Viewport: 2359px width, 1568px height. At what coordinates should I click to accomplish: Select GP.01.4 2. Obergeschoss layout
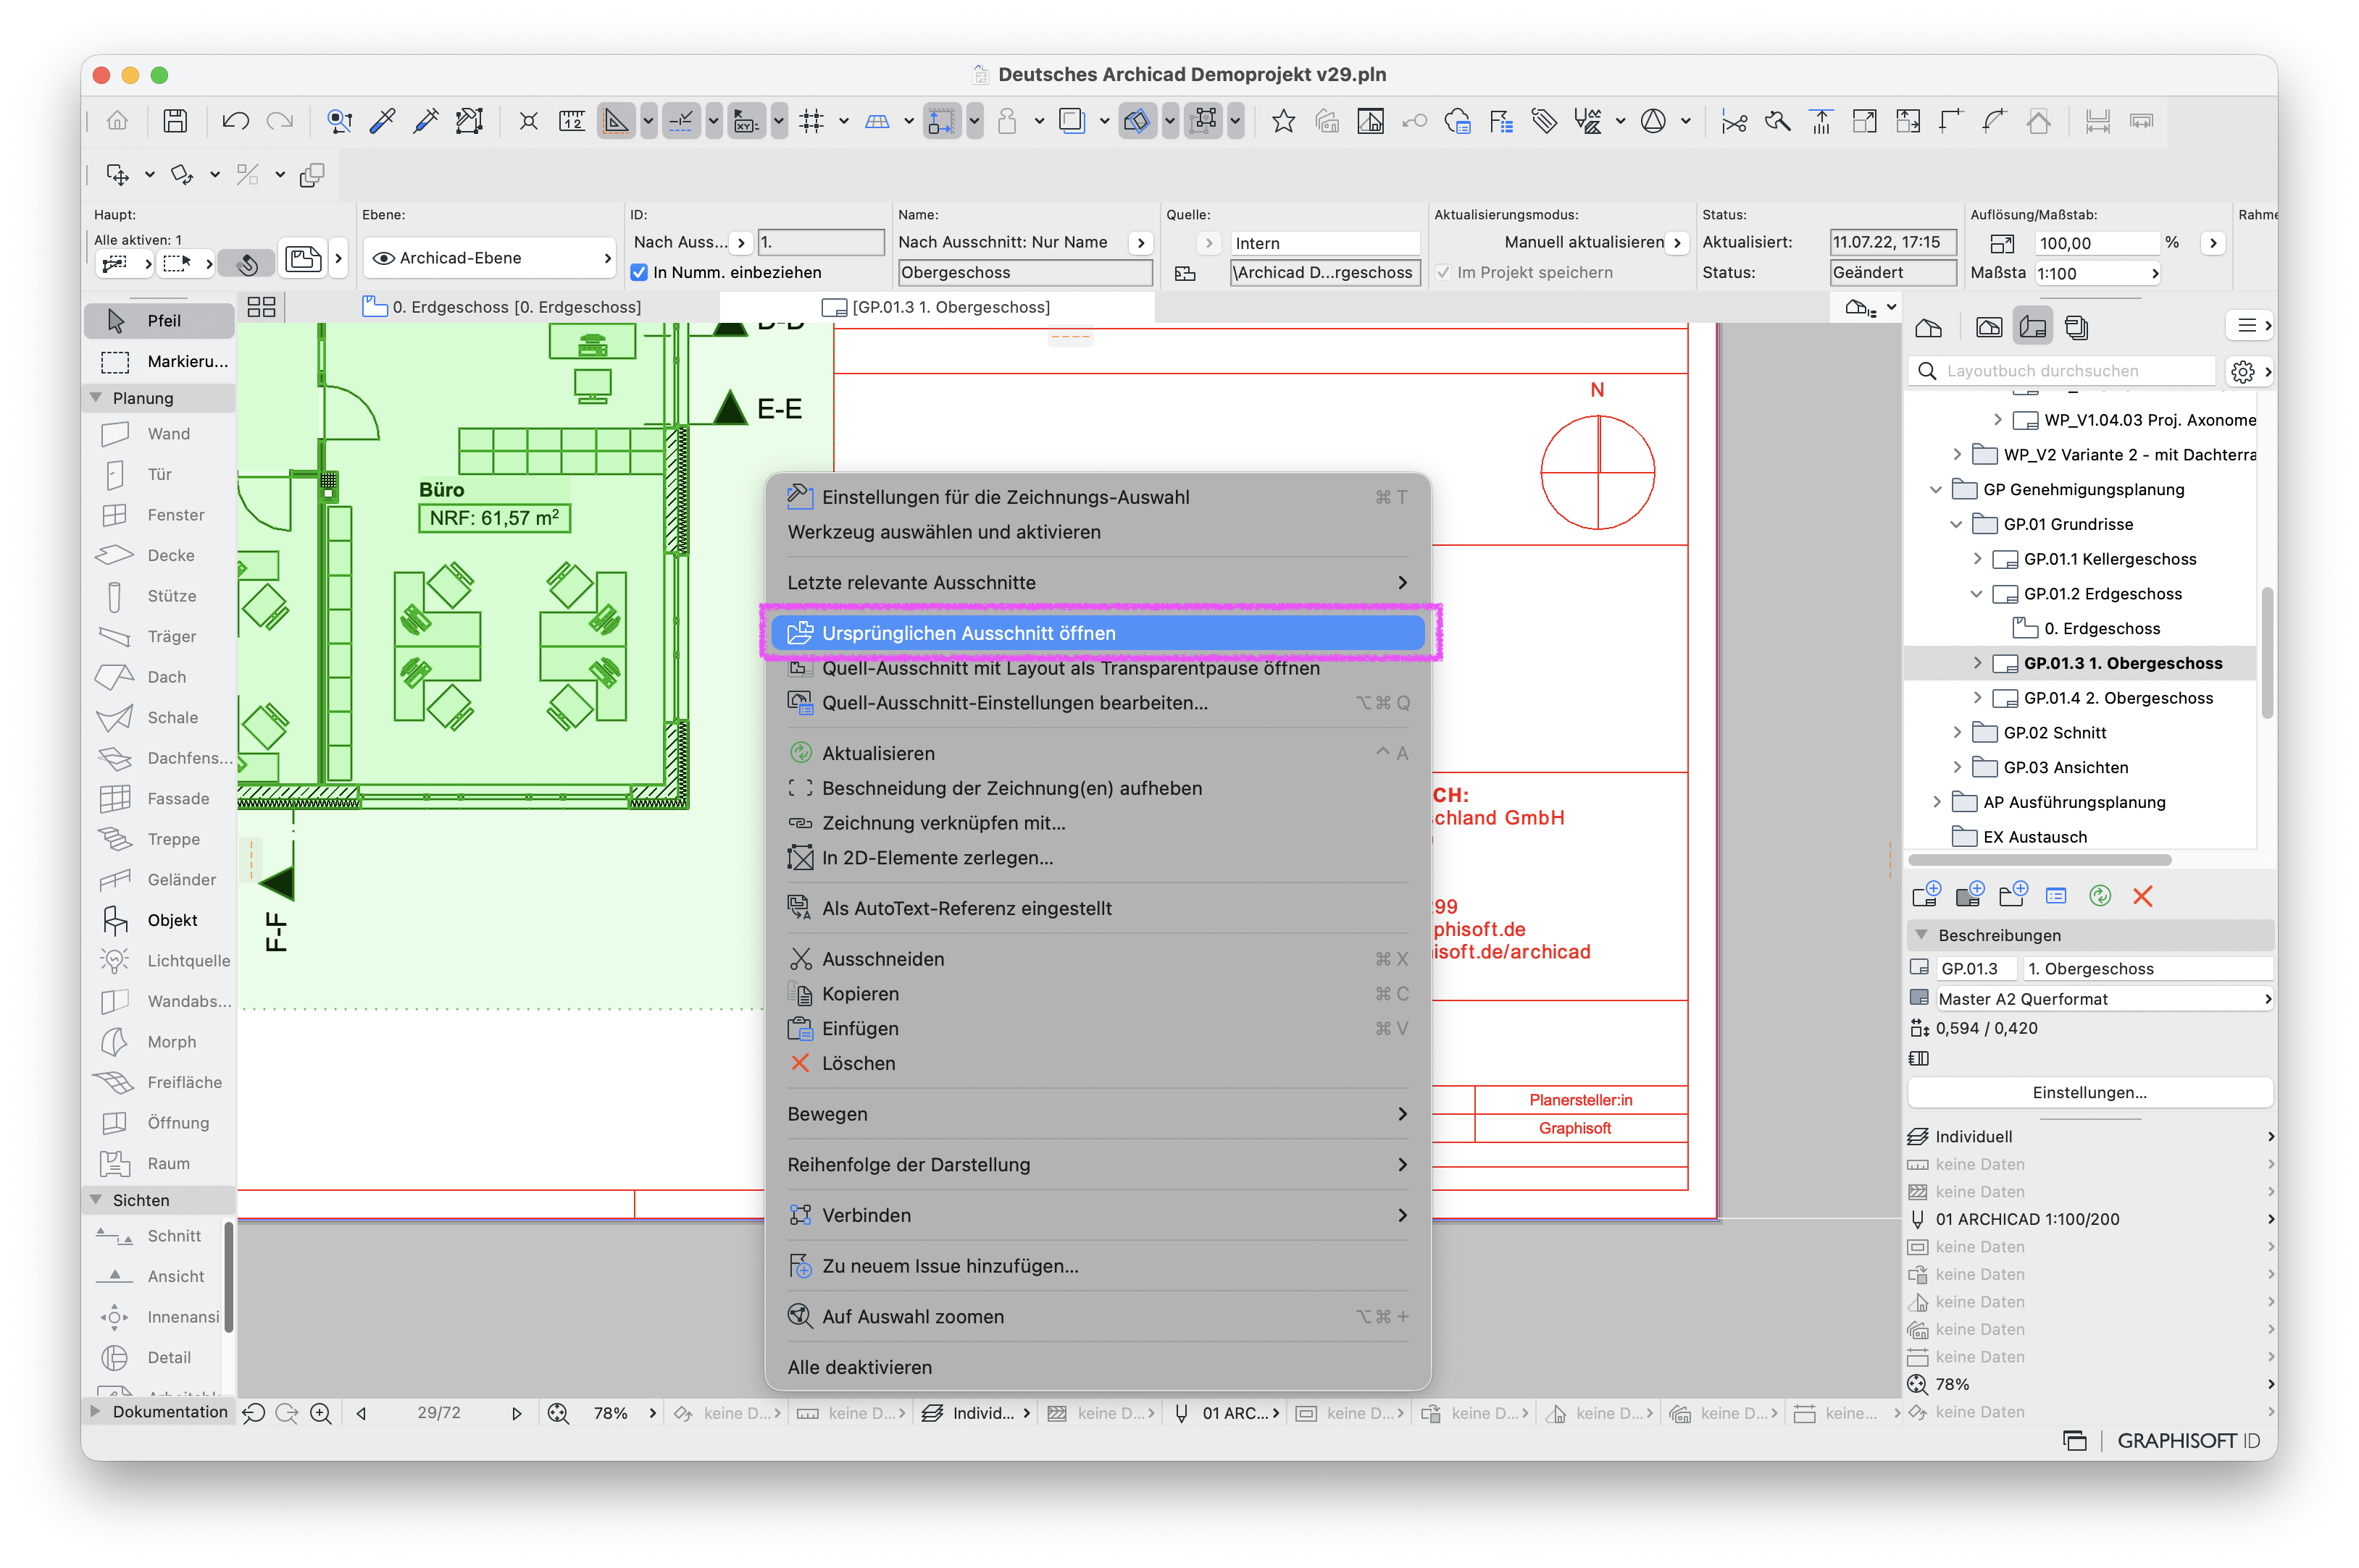click(x=2117, y=698)
